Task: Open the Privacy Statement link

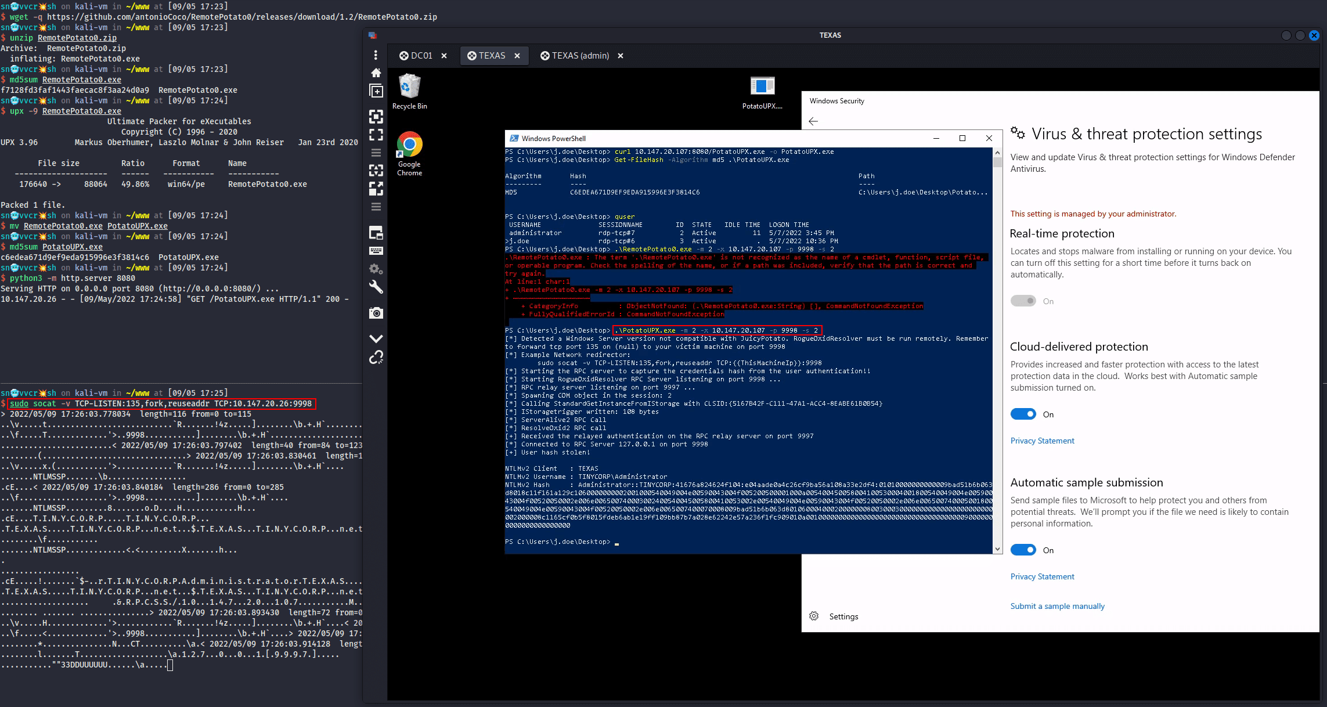Action: pos(1042,441)
